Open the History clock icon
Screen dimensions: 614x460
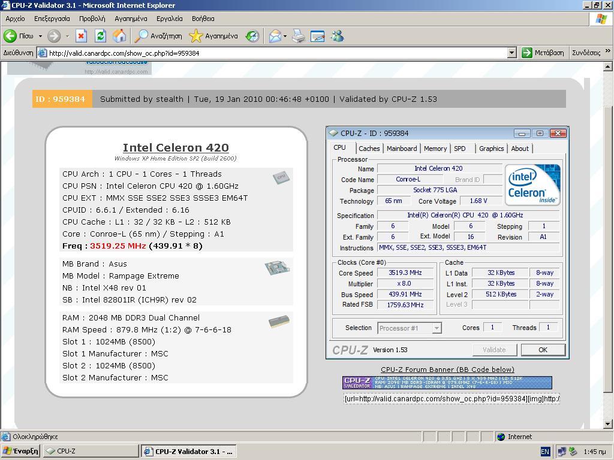coord(252,36)
